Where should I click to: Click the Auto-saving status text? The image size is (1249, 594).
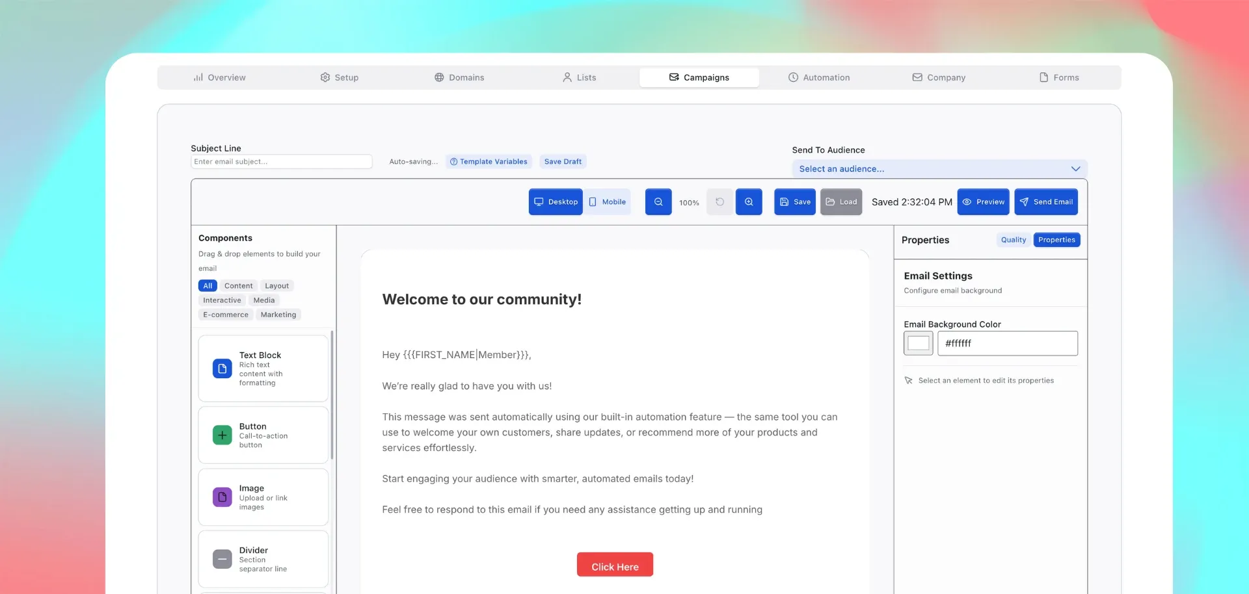[414, 162]
